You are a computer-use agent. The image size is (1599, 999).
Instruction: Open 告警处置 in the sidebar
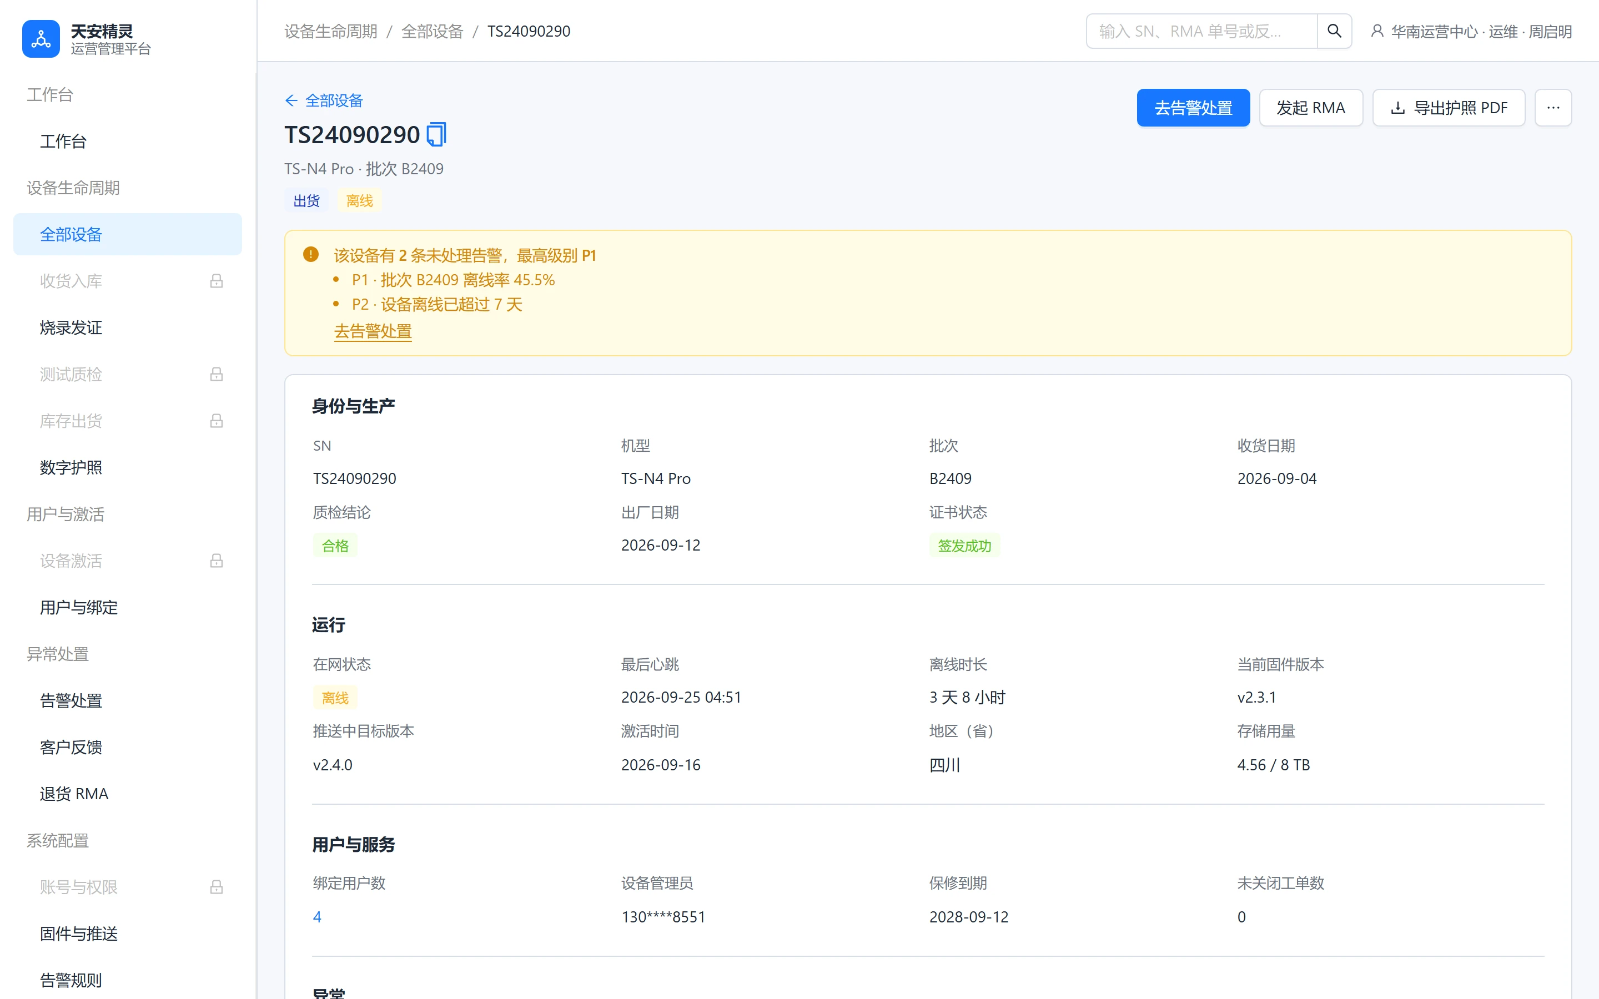point(128,700)
